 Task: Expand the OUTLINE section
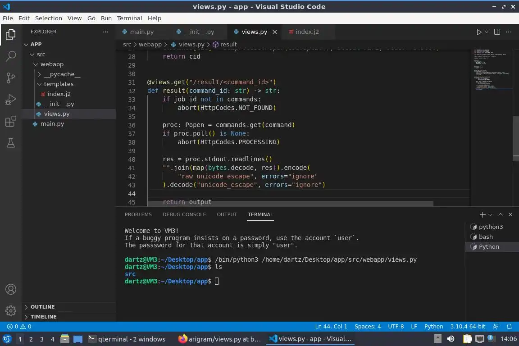click(x=69, y=307)
